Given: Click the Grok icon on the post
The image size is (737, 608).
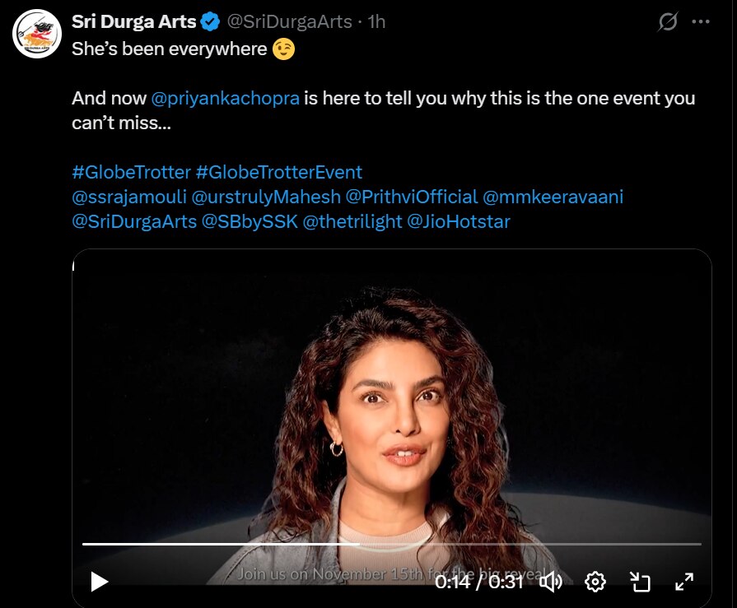Looking at the screenshot, I should [x=668, y=22].
